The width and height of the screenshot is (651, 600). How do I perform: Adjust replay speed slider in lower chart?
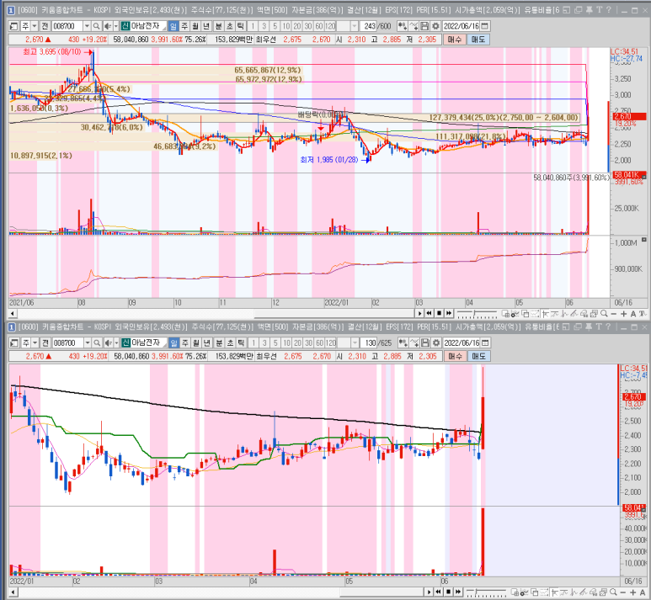click(x=486, y=592)
